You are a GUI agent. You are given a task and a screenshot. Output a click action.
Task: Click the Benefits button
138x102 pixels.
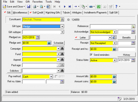[126, 37]
